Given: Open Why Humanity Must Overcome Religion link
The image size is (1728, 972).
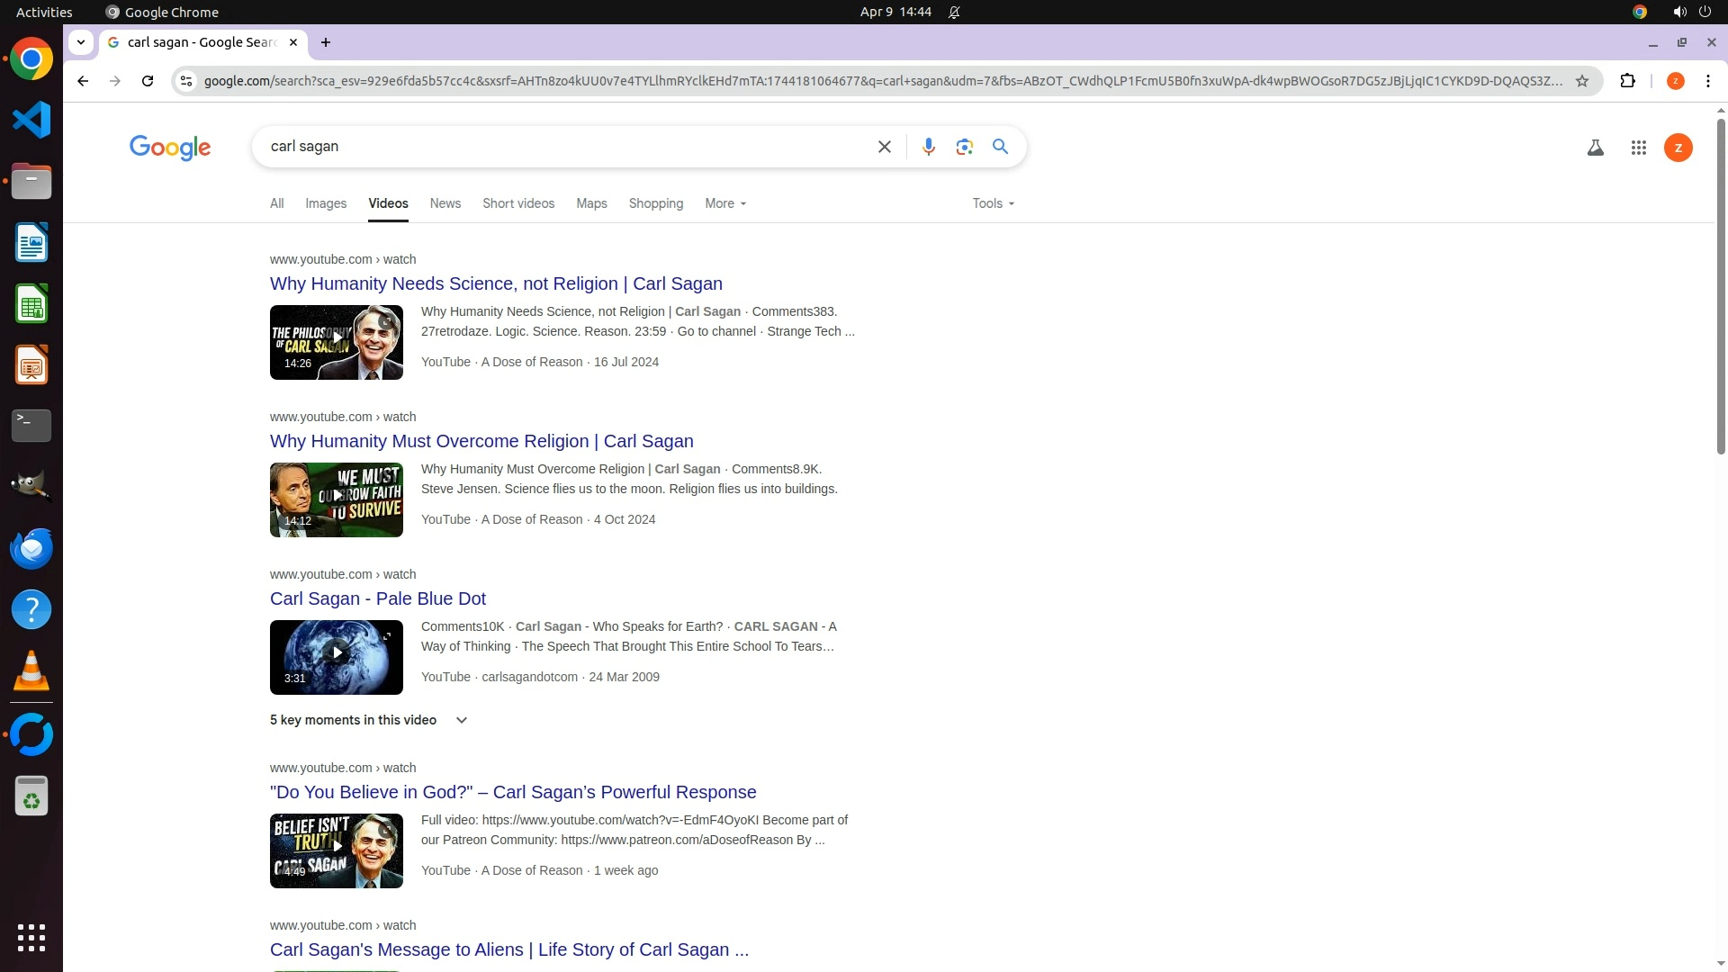Looking at the screenshot, I should [x=481, y=441].
